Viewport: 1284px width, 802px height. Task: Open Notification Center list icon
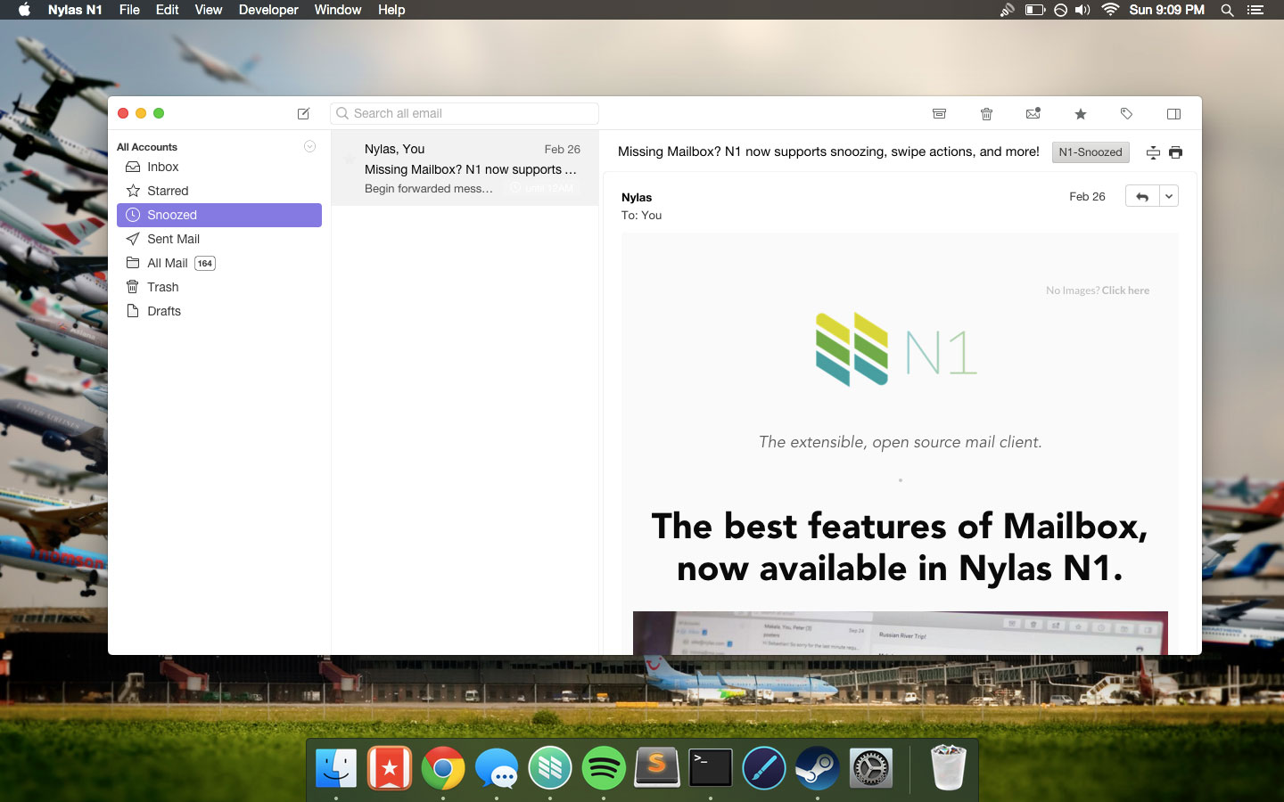[x=1255, y=10]
